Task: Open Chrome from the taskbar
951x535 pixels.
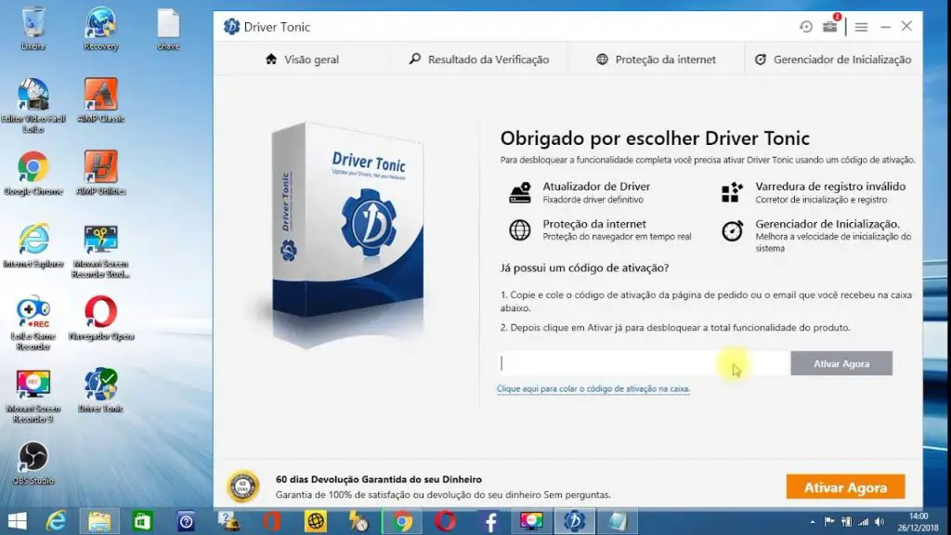Action: (401, 521)
